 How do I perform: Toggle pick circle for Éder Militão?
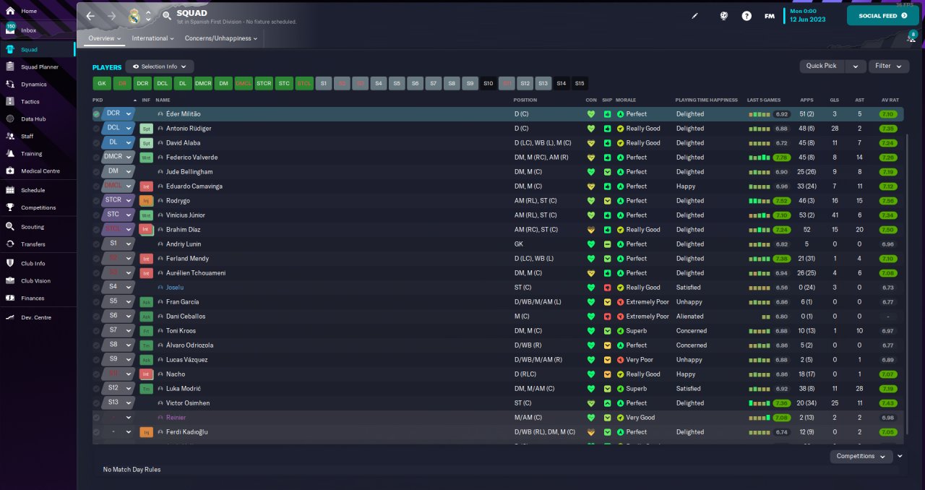click(x=96, y=114)
